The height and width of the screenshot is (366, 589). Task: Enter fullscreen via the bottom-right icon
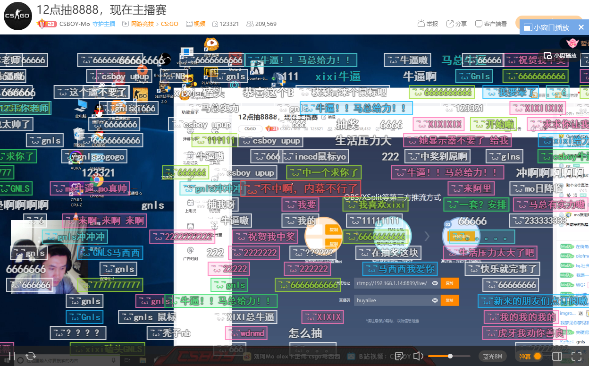pos(577,356)
